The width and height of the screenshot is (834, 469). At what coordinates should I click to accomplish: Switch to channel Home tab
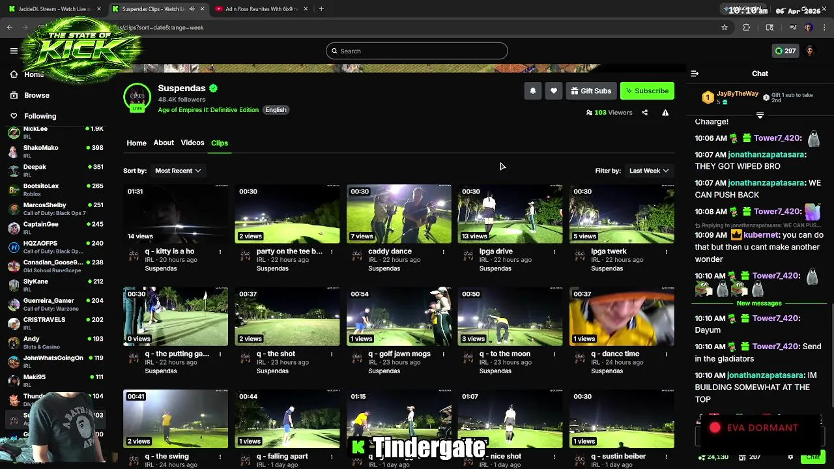point(136,143)
